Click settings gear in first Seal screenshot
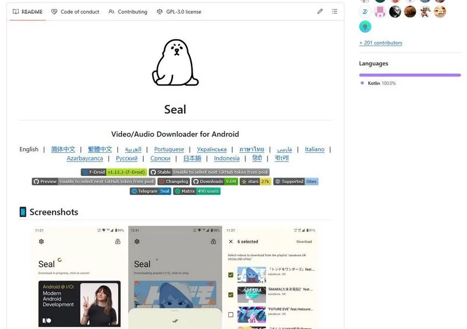The width and height of the screenshot is (467, 329). [41, 242]
